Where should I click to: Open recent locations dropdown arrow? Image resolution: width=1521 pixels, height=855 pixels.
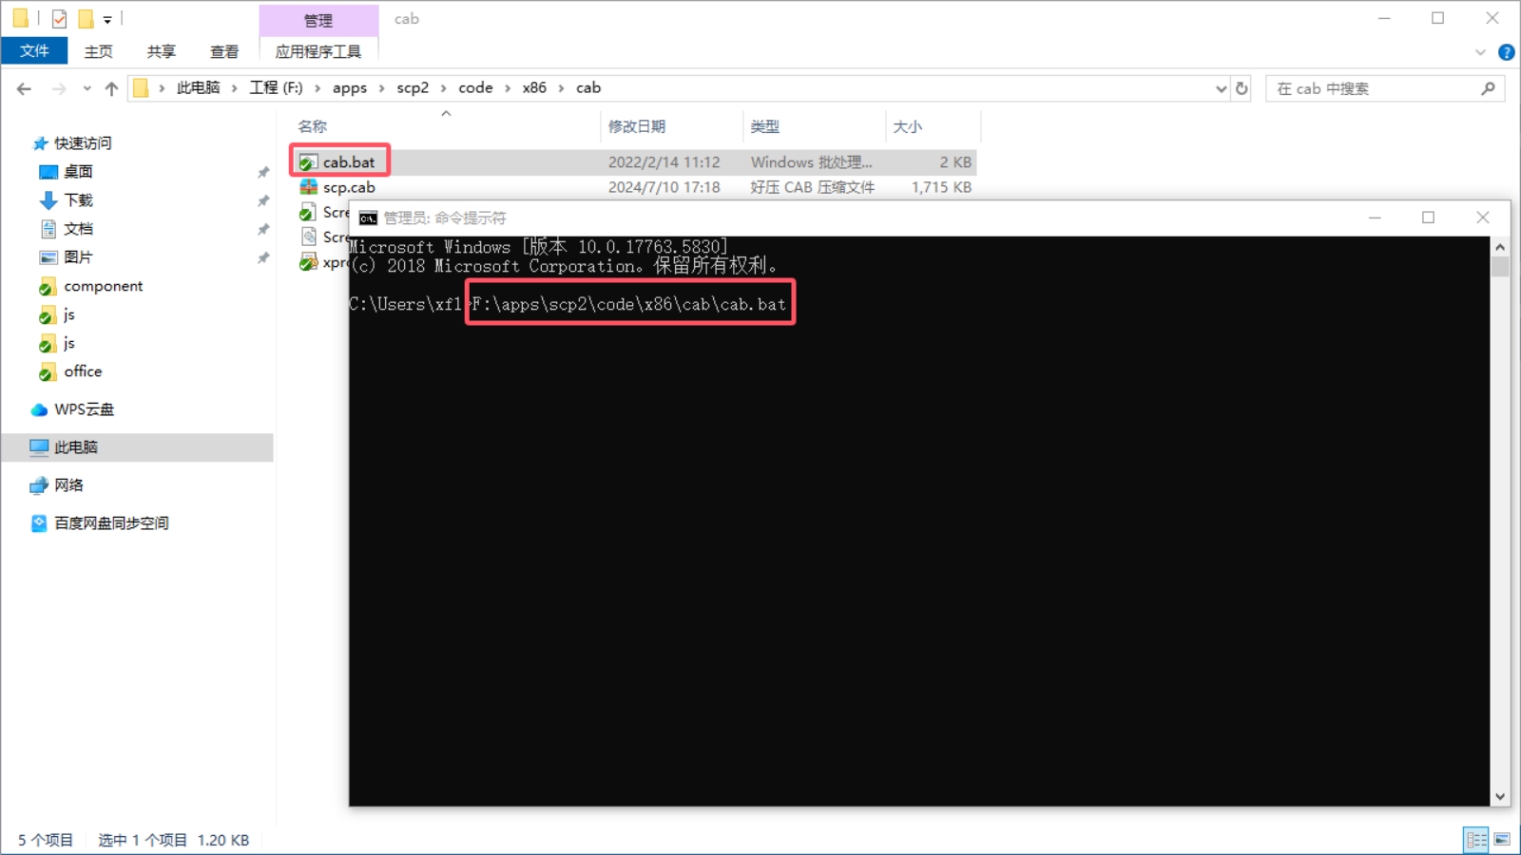coord(87,88)
